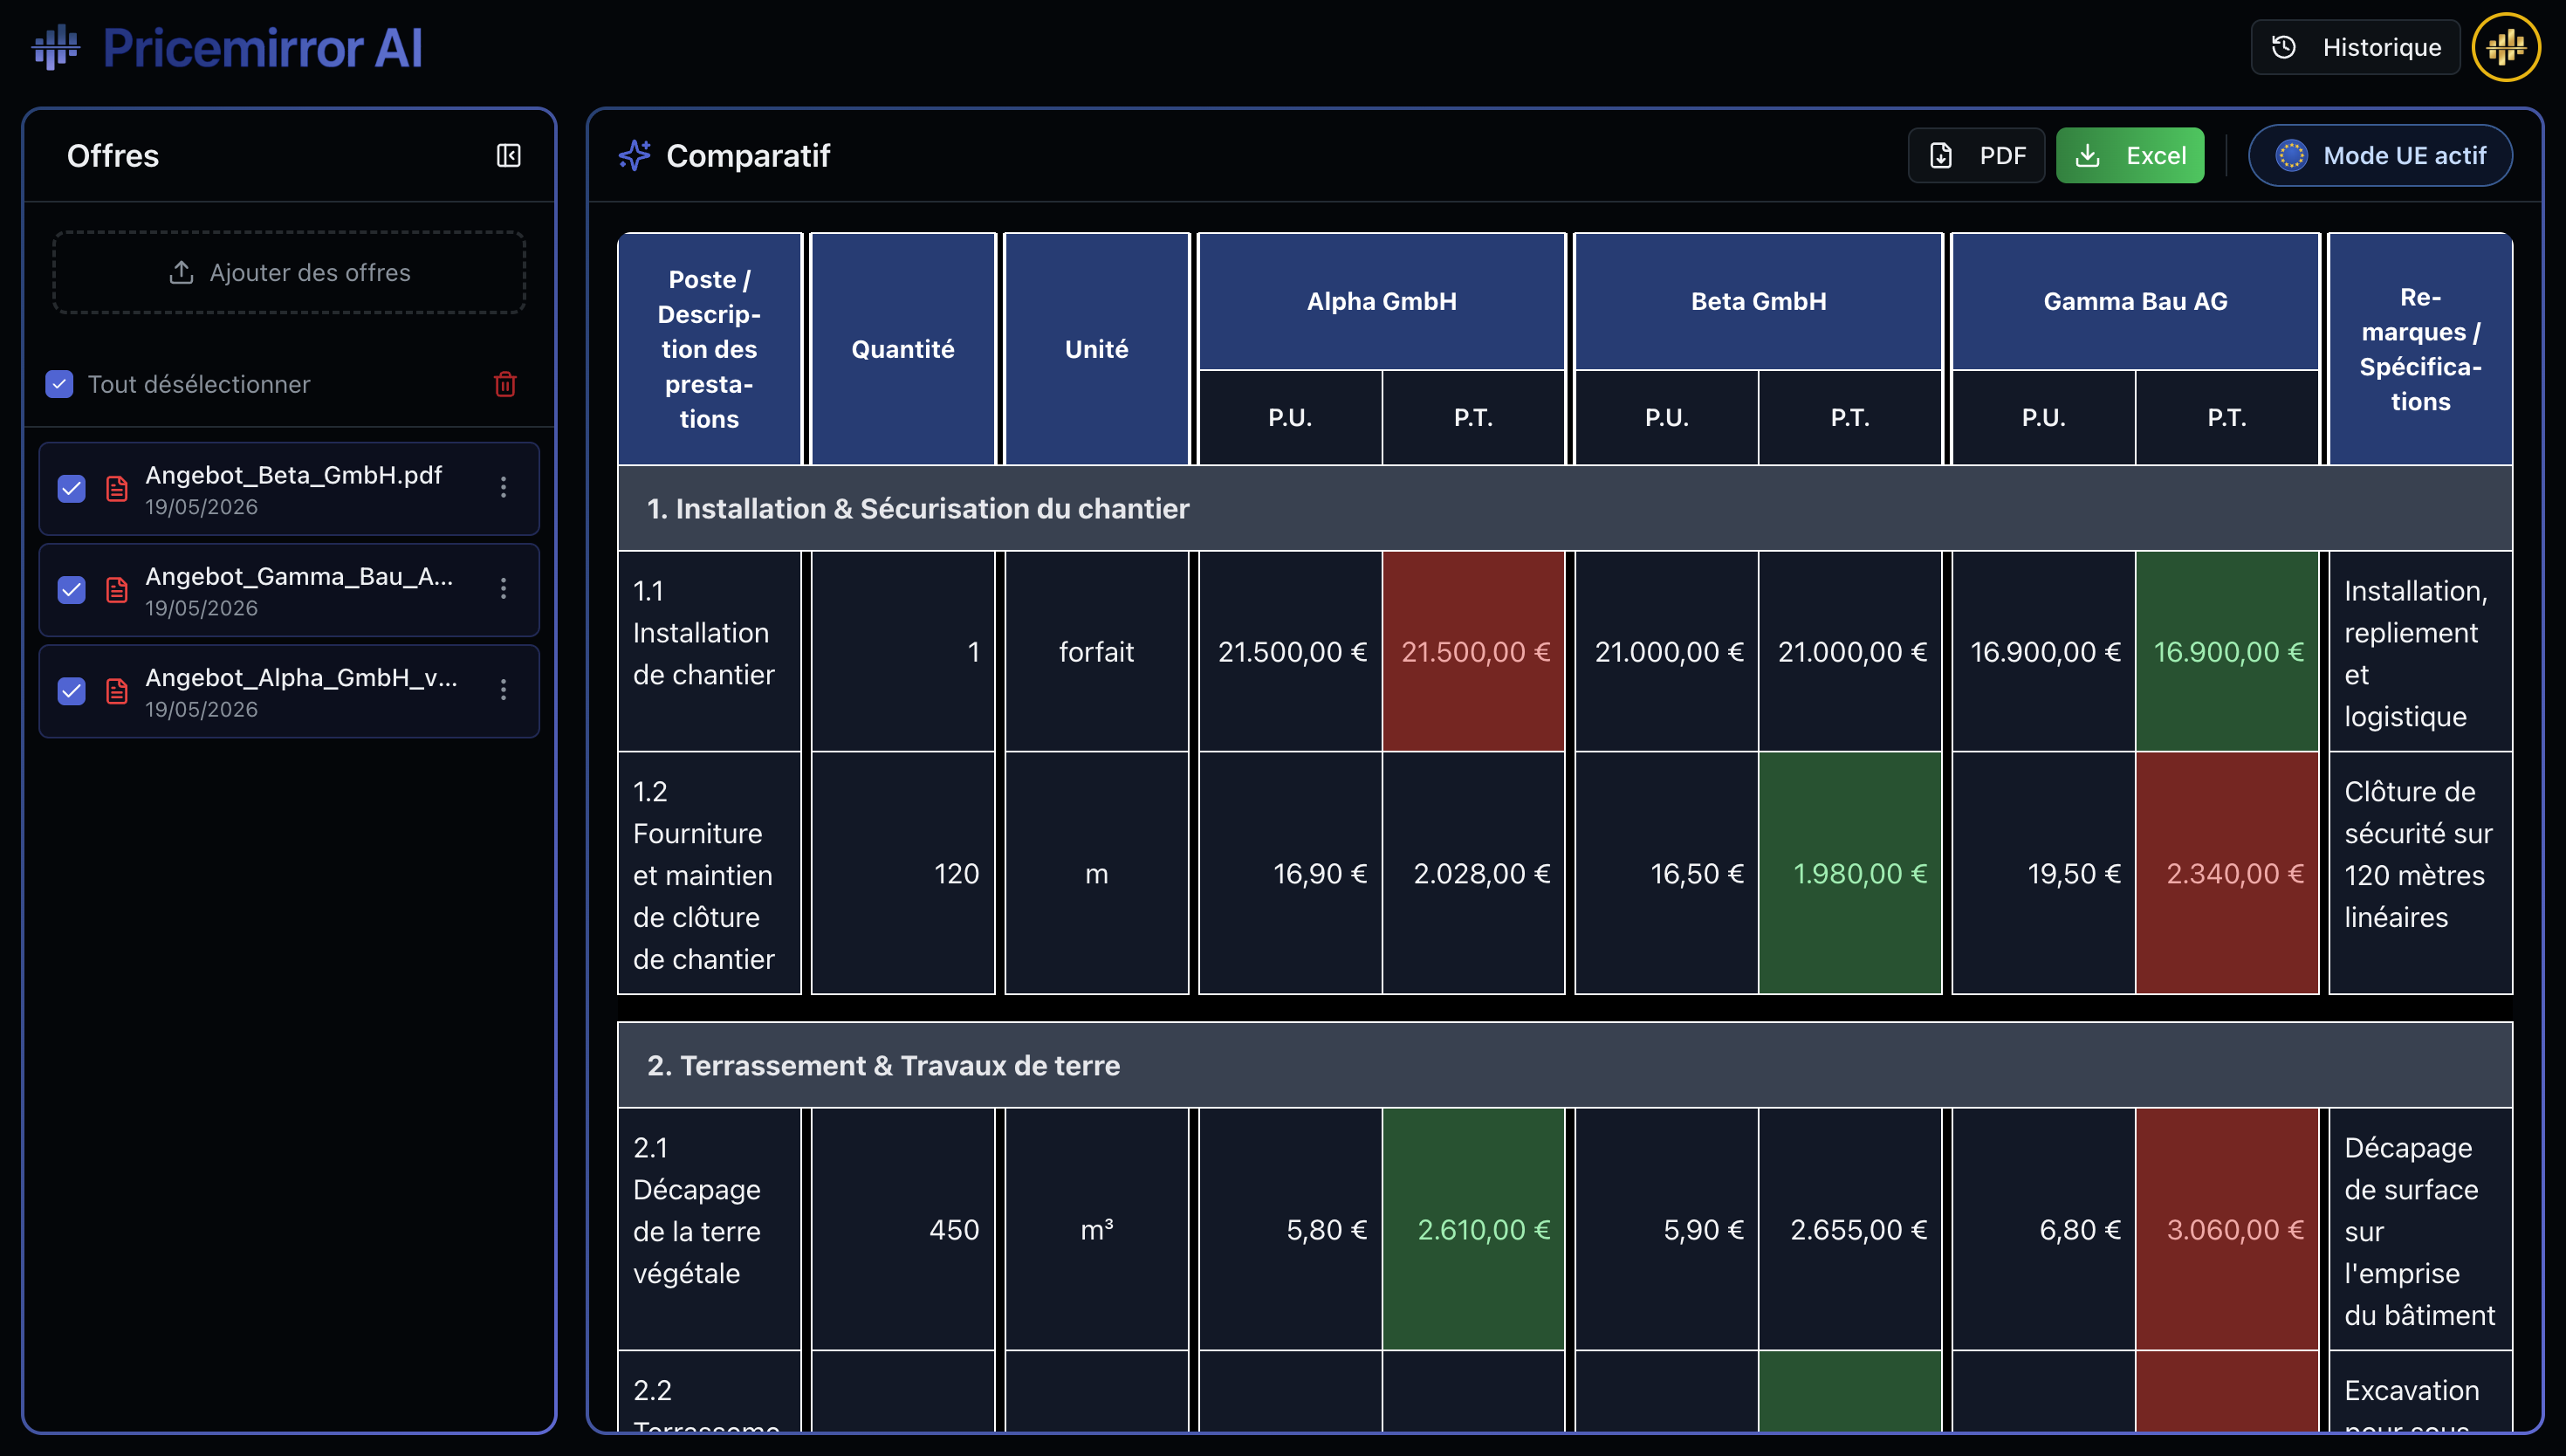This screenshot has width=2566, height=1456.
Task: Click the Pricemirror AI logo icon
Action: pos(56,47)
